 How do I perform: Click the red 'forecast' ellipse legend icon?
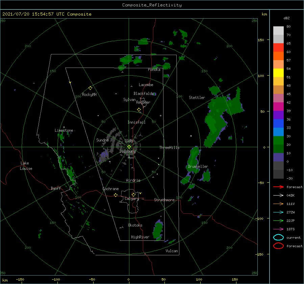[x=278, y=246]
